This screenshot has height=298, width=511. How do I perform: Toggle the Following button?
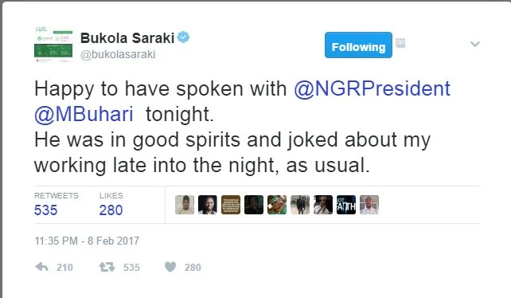pyautogui.click(x=358, y=45)
